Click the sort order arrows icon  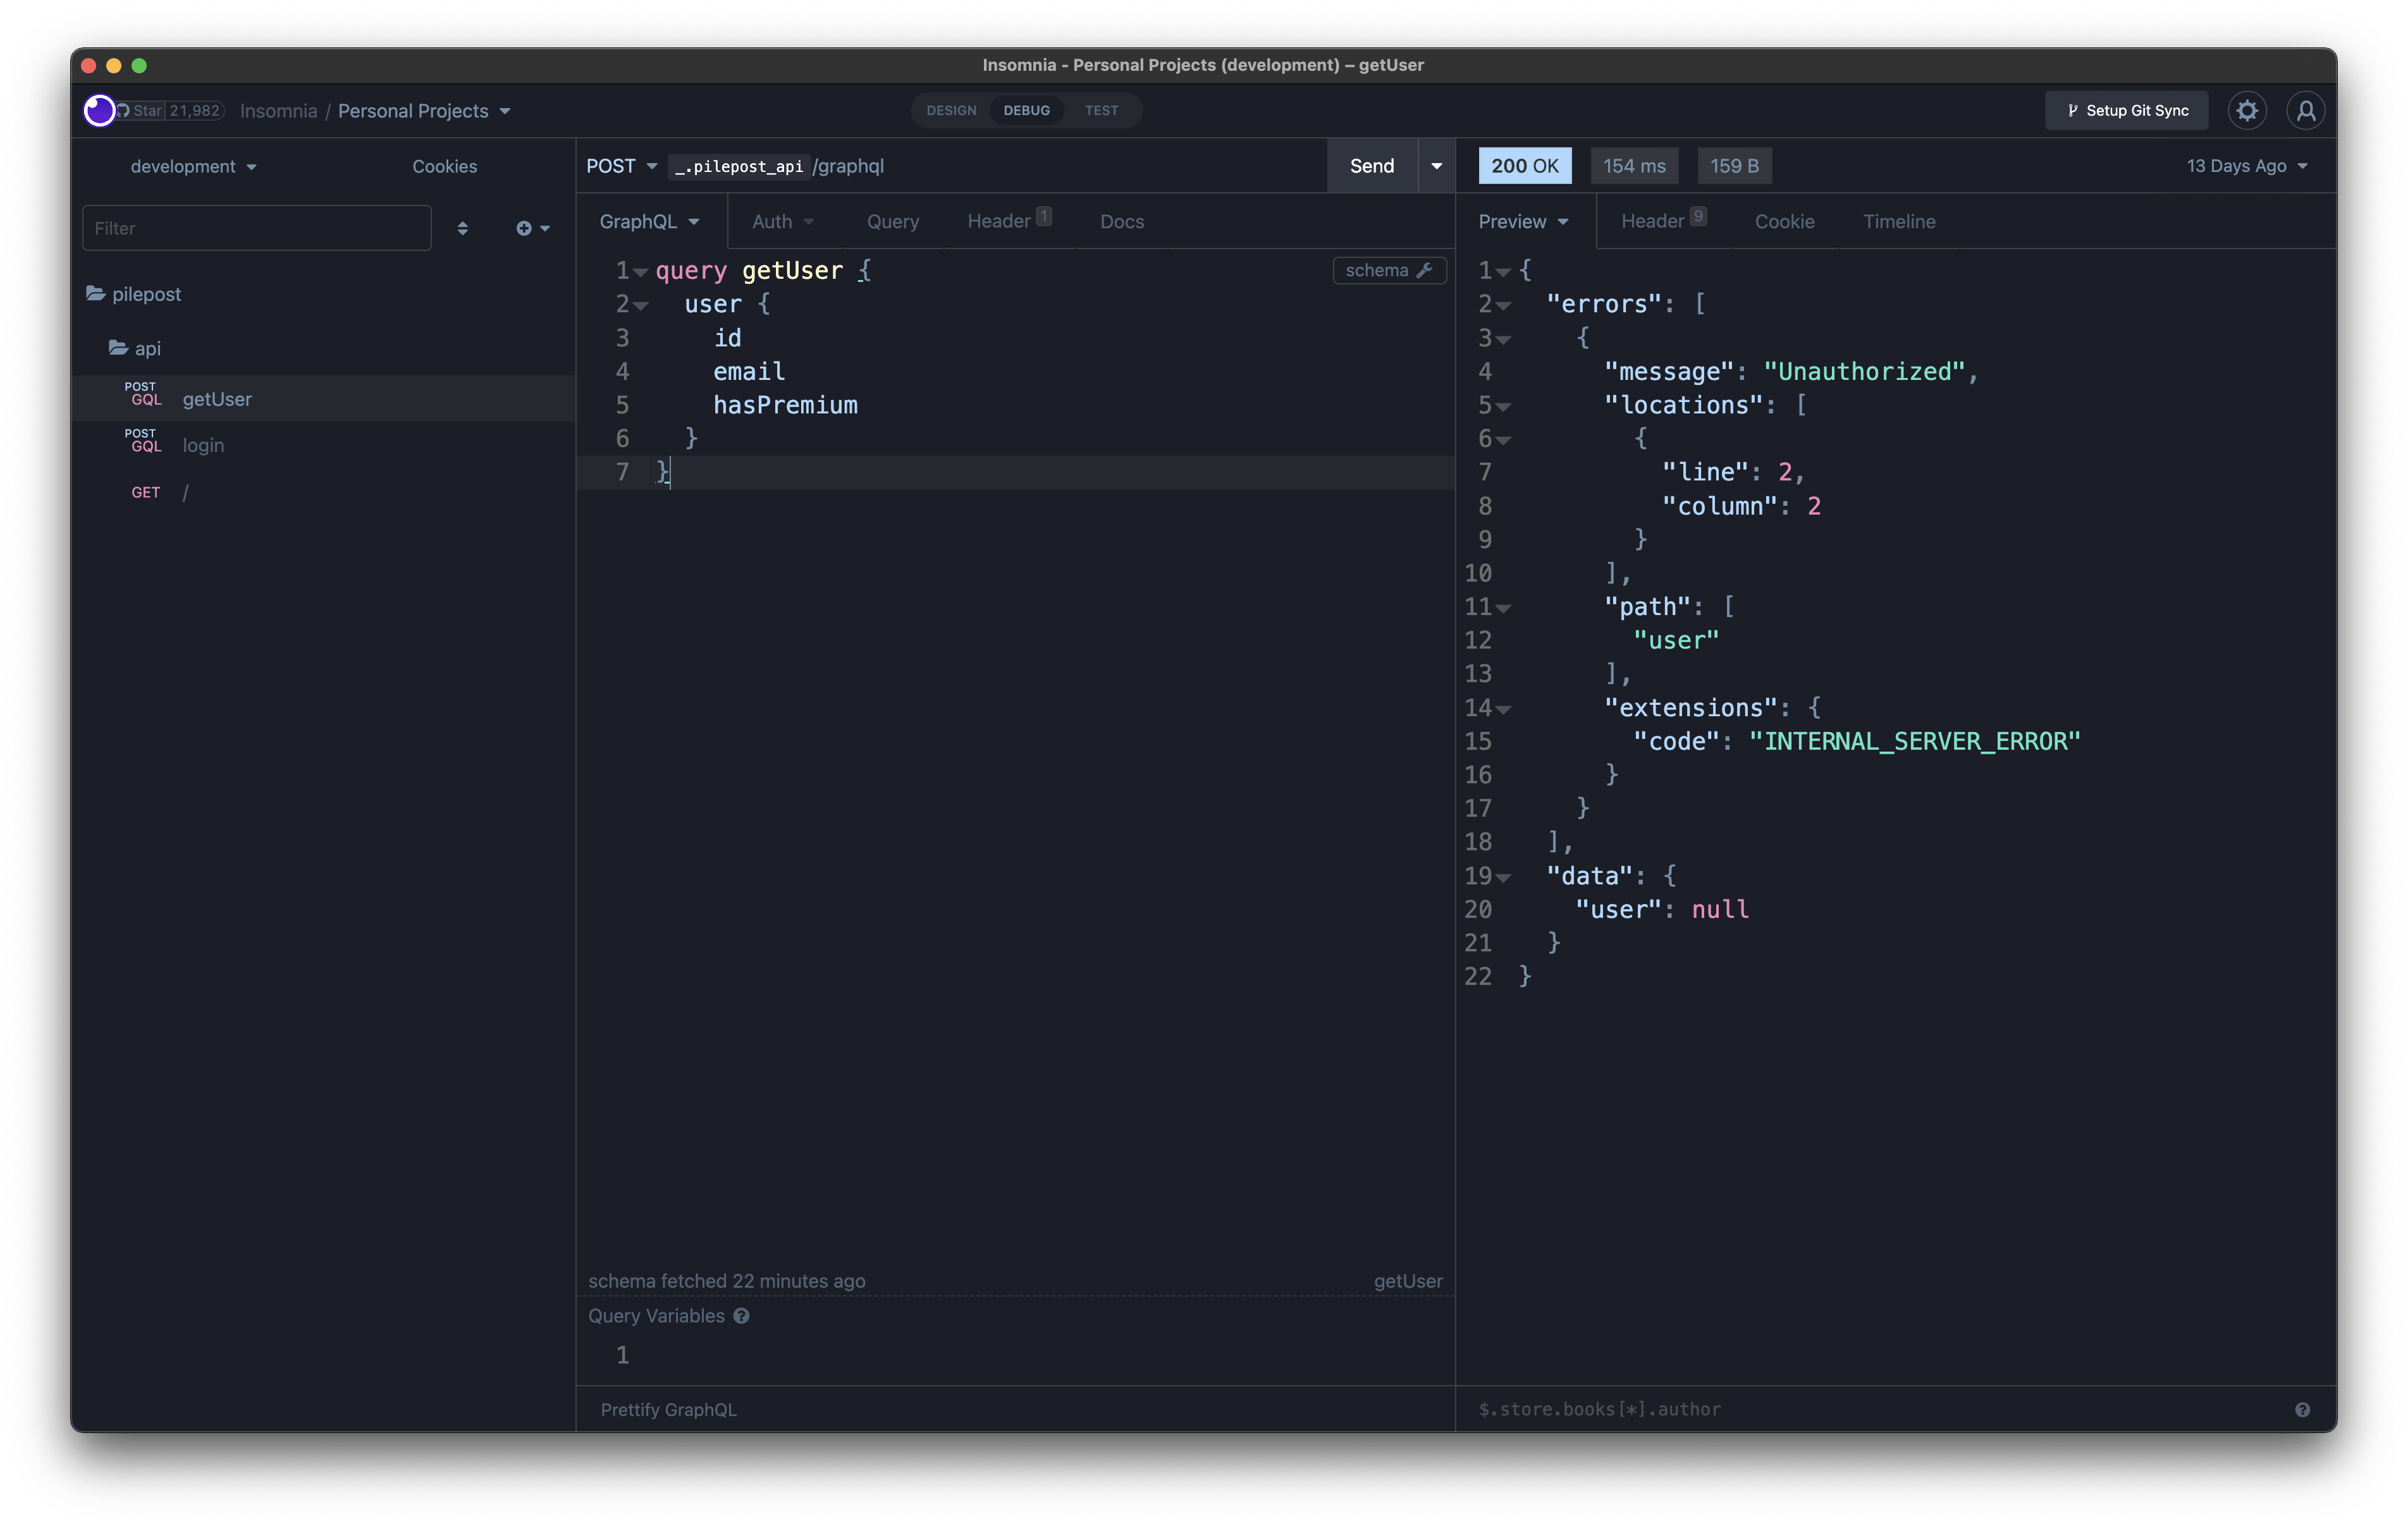[462, 229]
